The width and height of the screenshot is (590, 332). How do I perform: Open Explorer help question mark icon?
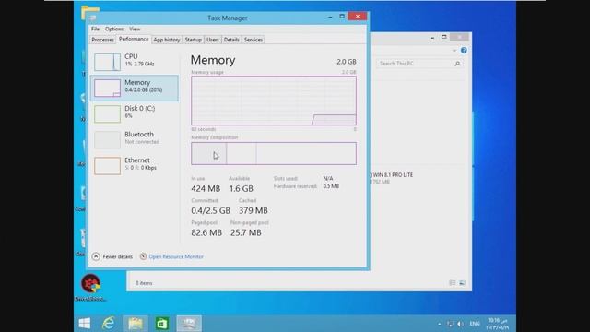(464, 50)
